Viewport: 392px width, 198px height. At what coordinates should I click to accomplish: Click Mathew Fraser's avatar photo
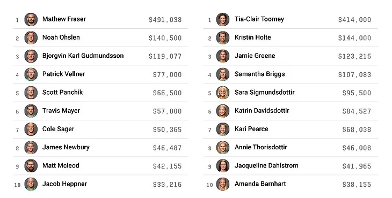[x=31, y=19]
